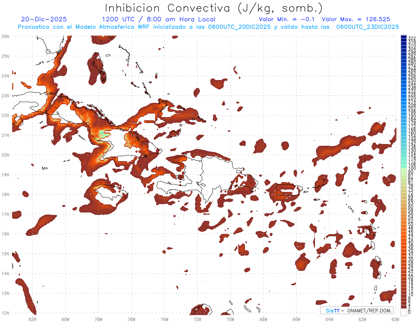The height and width of the screenshot is (324, 420).
Task: Click the '78W' longitude label
Action: coord(98,319)
